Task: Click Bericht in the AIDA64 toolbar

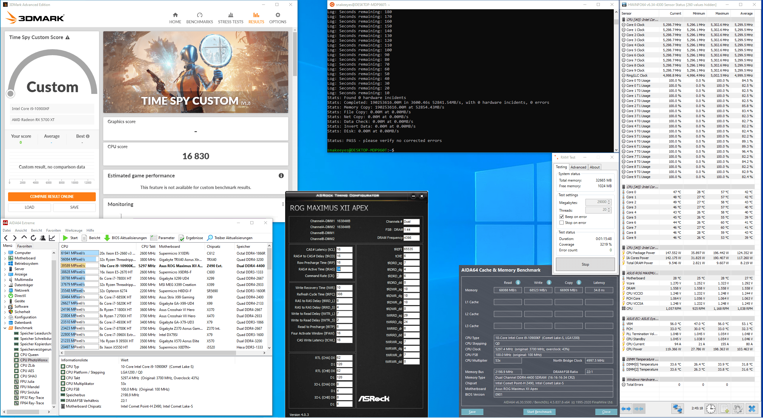Action: pos(91,238)
